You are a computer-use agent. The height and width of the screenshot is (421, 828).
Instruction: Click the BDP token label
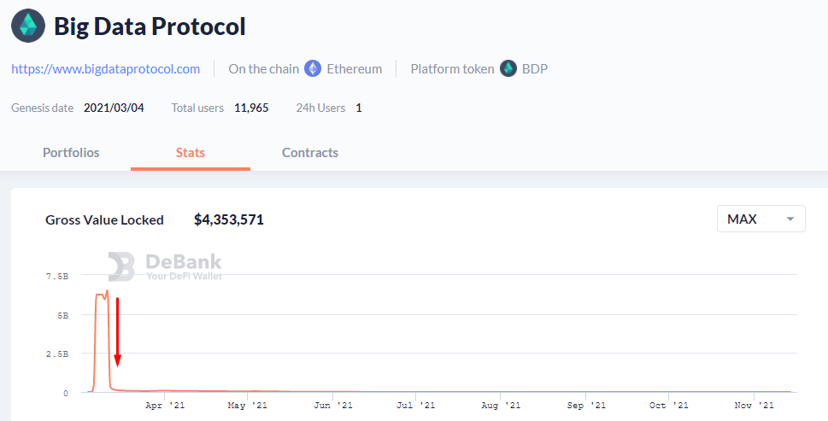coord(536,68)
